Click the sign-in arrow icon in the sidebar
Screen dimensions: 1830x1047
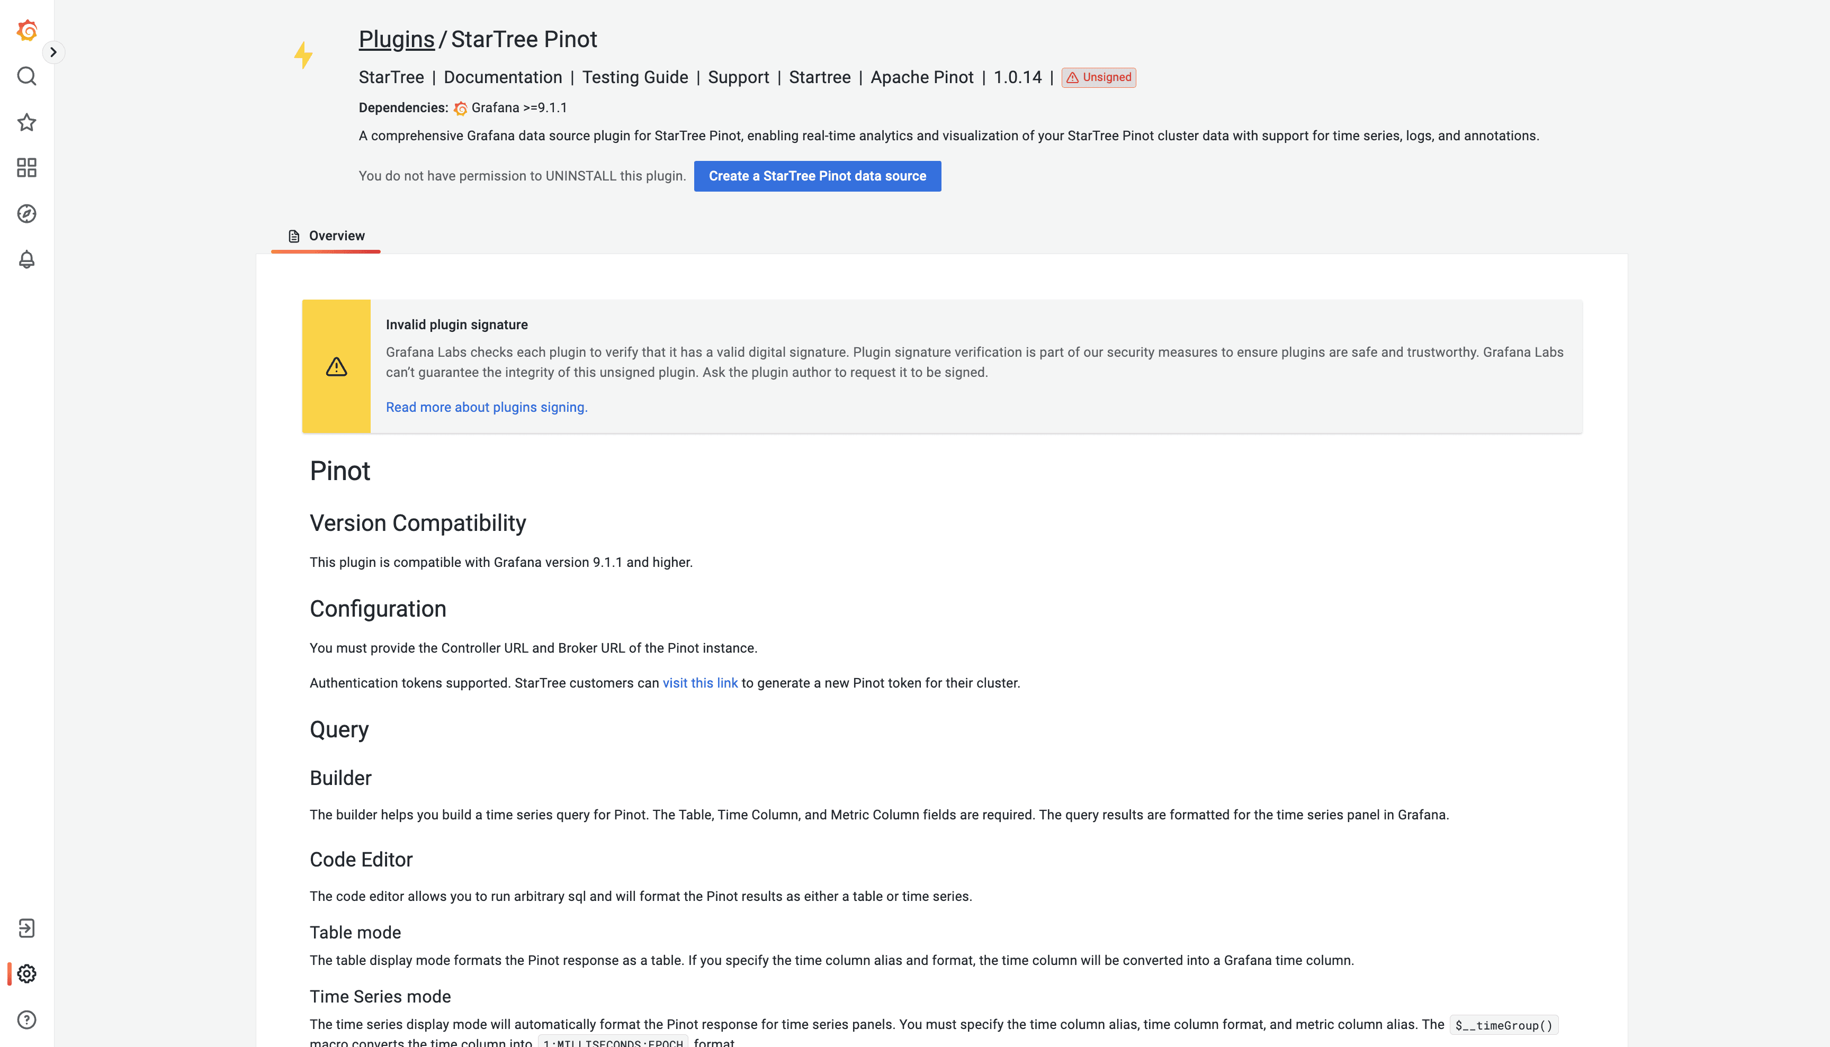tap(26, 928)
